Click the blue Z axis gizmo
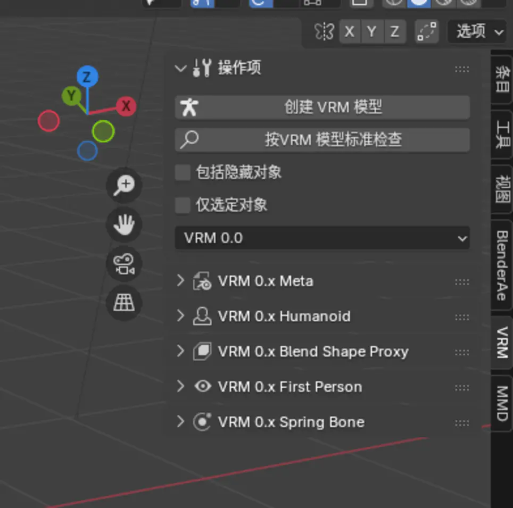The width and height of the screenshot is (513, 508). coord(87,77)
